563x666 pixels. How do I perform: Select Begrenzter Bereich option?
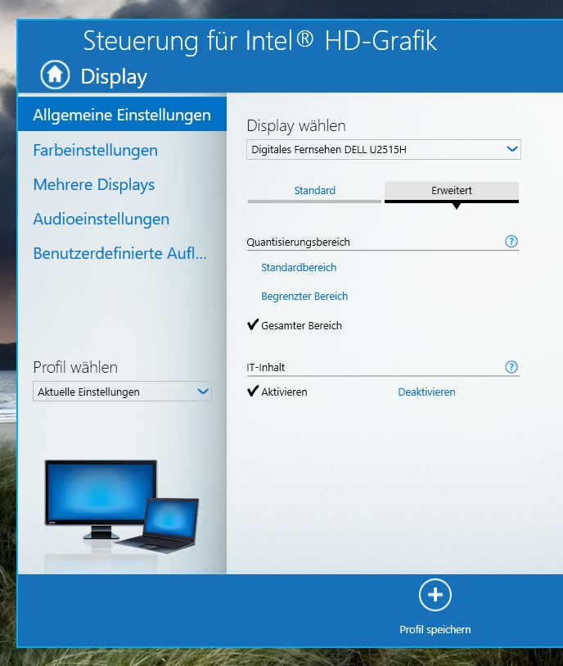[x=304, y=297]
